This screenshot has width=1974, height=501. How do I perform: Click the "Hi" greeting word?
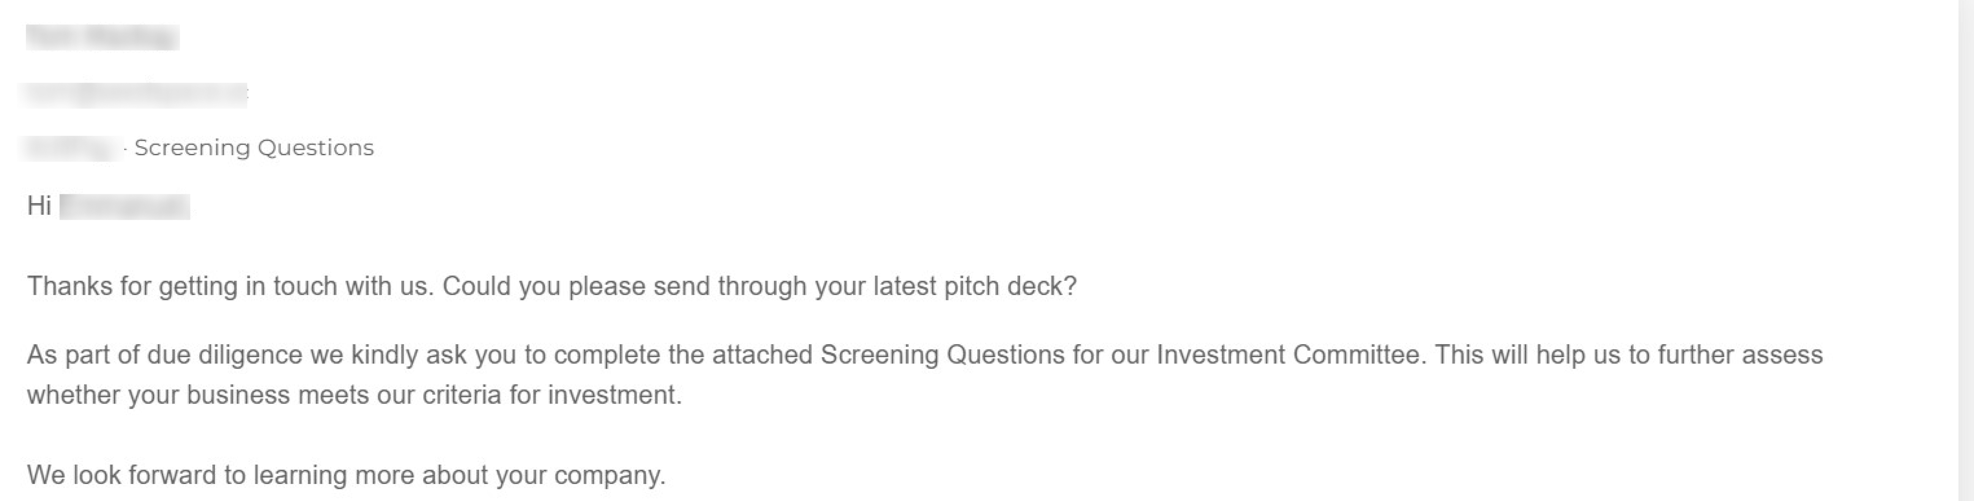point(39,206)
